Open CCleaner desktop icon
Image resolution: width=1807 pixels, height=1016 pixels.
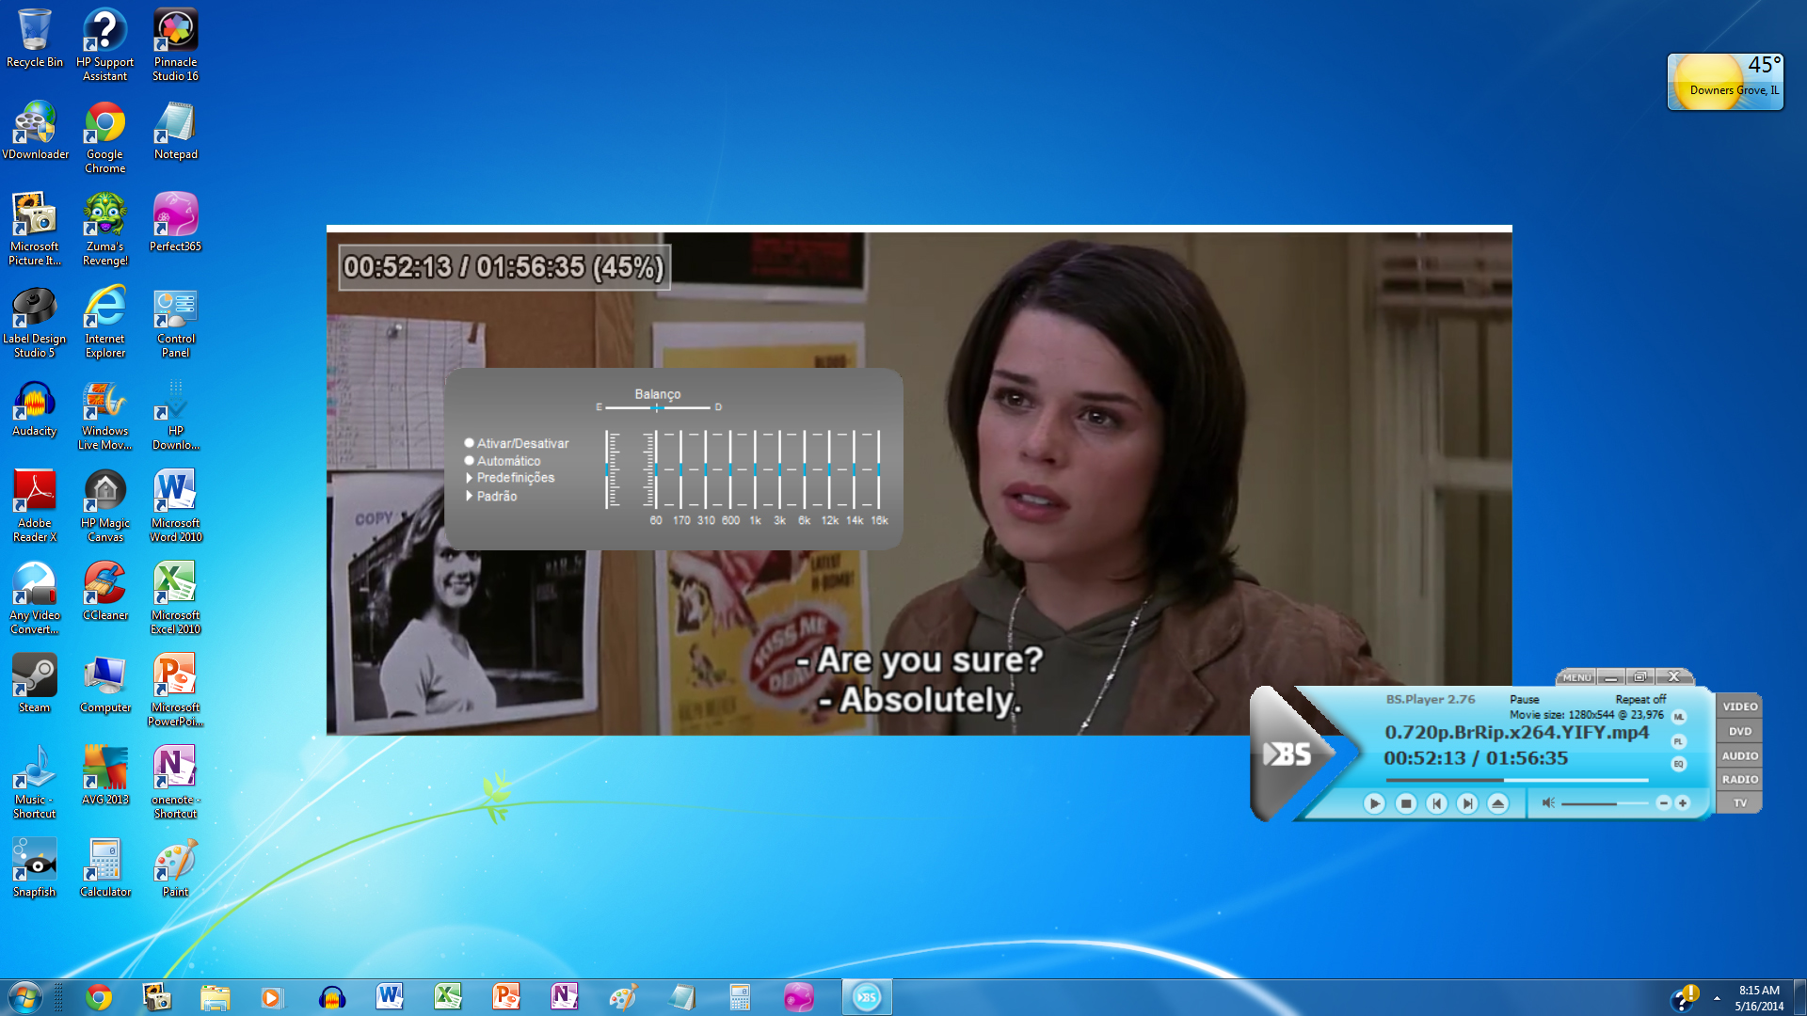105,592
